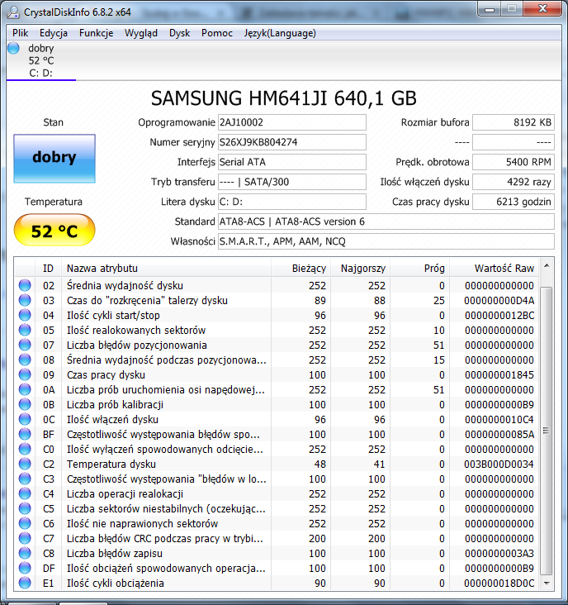
Task: Click the Numer seryjny field S26XJ9KB804274
Action: [x=292, y=142]
